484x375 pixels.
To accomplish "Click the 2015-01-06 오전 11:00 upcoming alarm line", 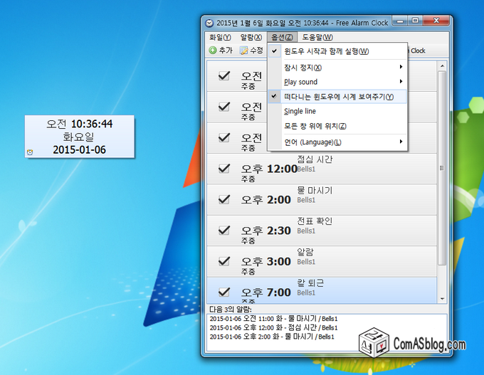I will click(273, 319).
